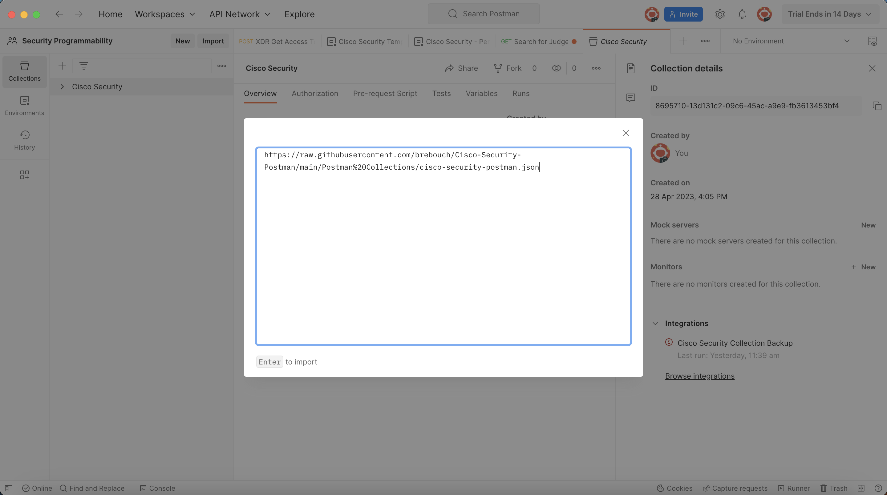887x495 pixels.
Task: Toggle the watch collection eye icon
Action: [556, 68]
